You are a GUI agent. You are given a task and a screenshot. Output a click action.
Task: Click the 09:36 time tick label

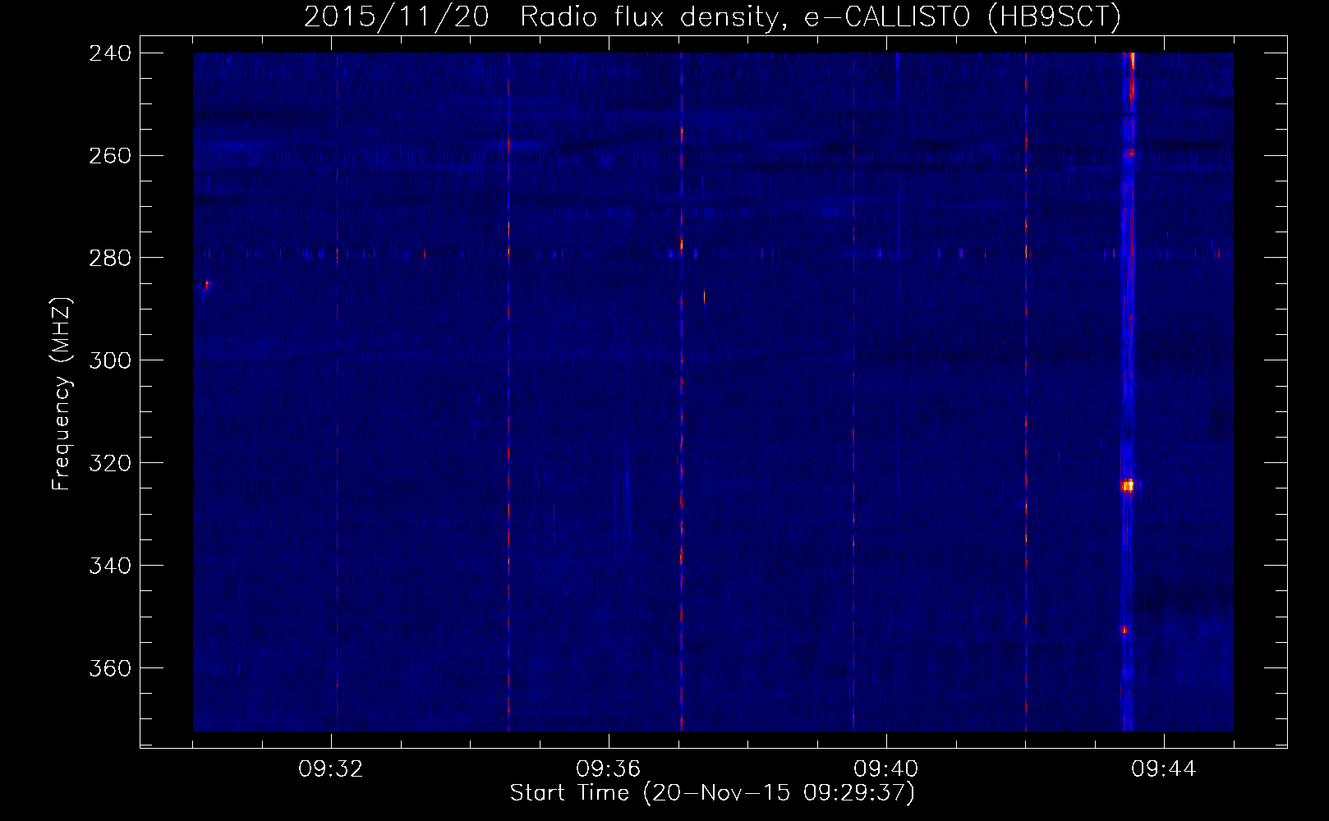(609, 769)
